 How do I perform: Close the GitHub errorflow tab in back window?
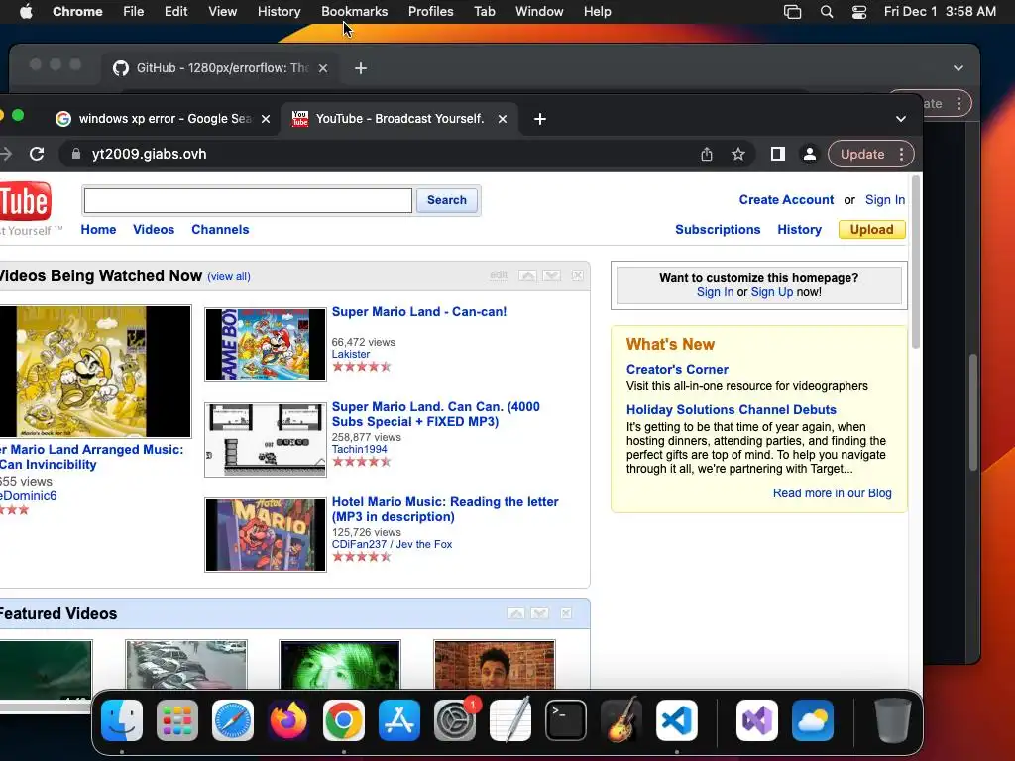click(x=323, y=68)
